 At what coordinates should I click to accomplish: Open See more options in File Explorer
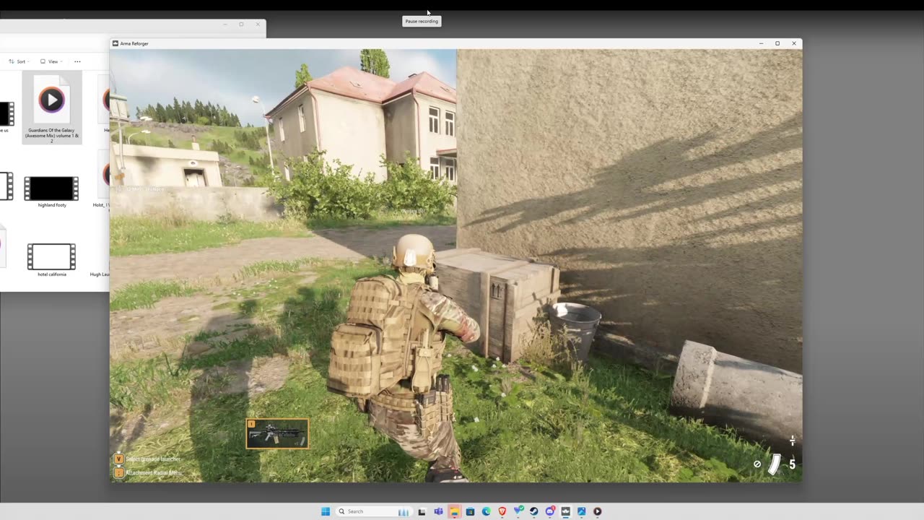[77, 61]
